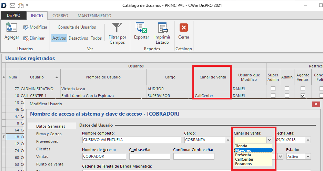Screen dimensions: 323x171
Task: Show Todos users view
Action: pos(96,38)
